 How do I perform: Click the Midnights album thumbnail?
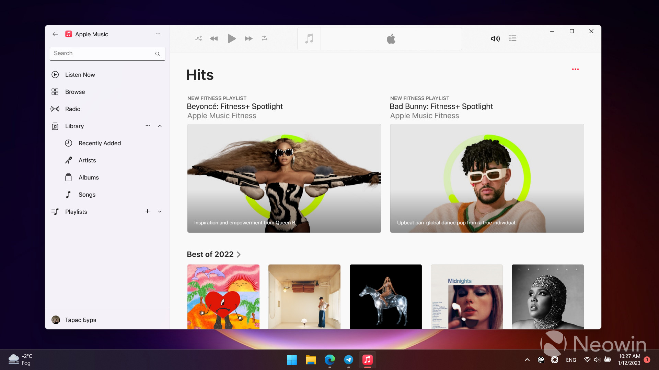pyautogui.click(x=467, y=297)
